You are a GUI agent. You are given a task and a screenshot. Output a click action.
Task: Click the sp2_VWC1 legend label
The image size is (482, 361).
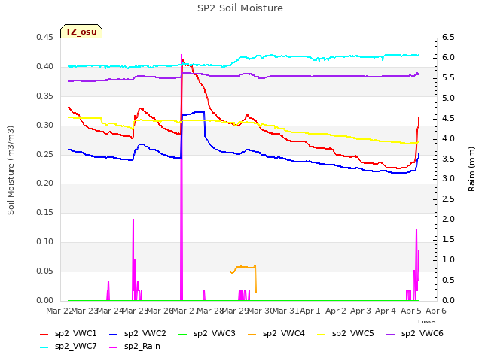(76, 333)
